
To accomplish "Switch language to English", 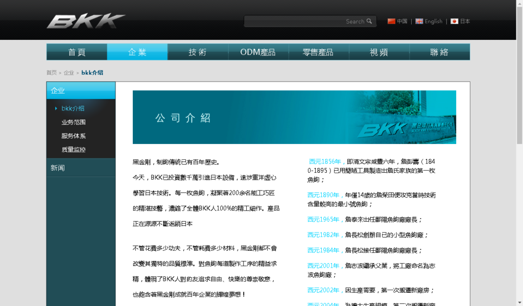I will [433, 21].
